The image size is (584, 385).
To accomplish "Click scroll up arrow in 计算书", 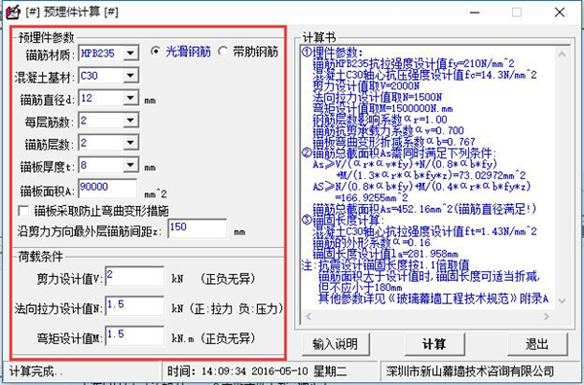I will pos(562,54).
